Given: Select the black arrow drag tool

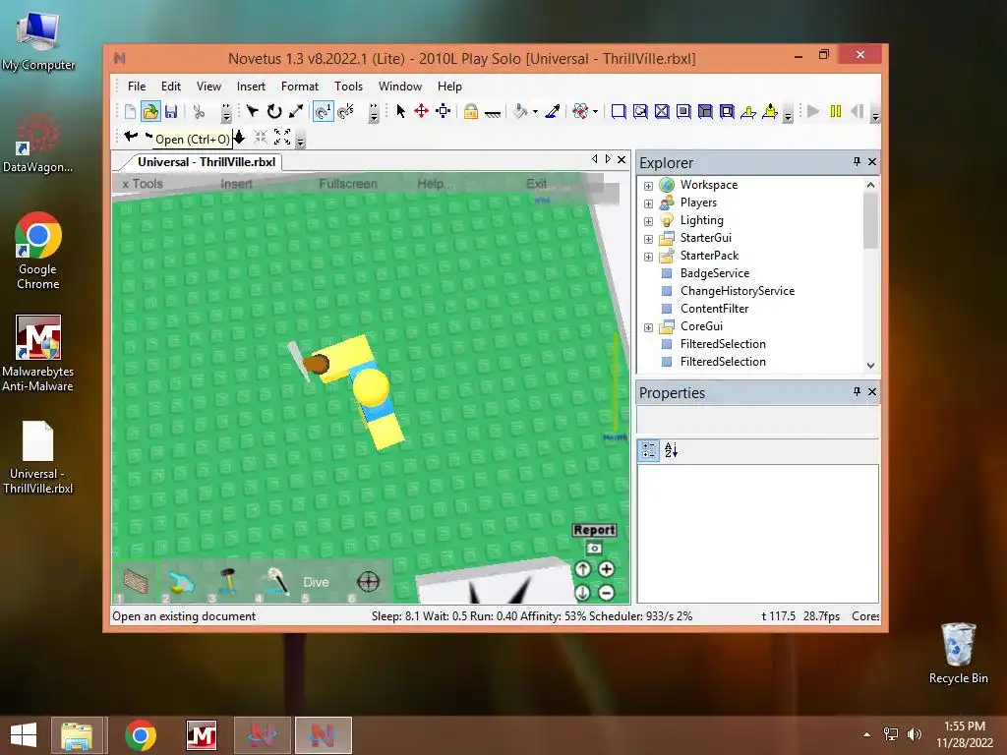Looking at the screenshot, I should pyautogui.click(x=253, y=112).
